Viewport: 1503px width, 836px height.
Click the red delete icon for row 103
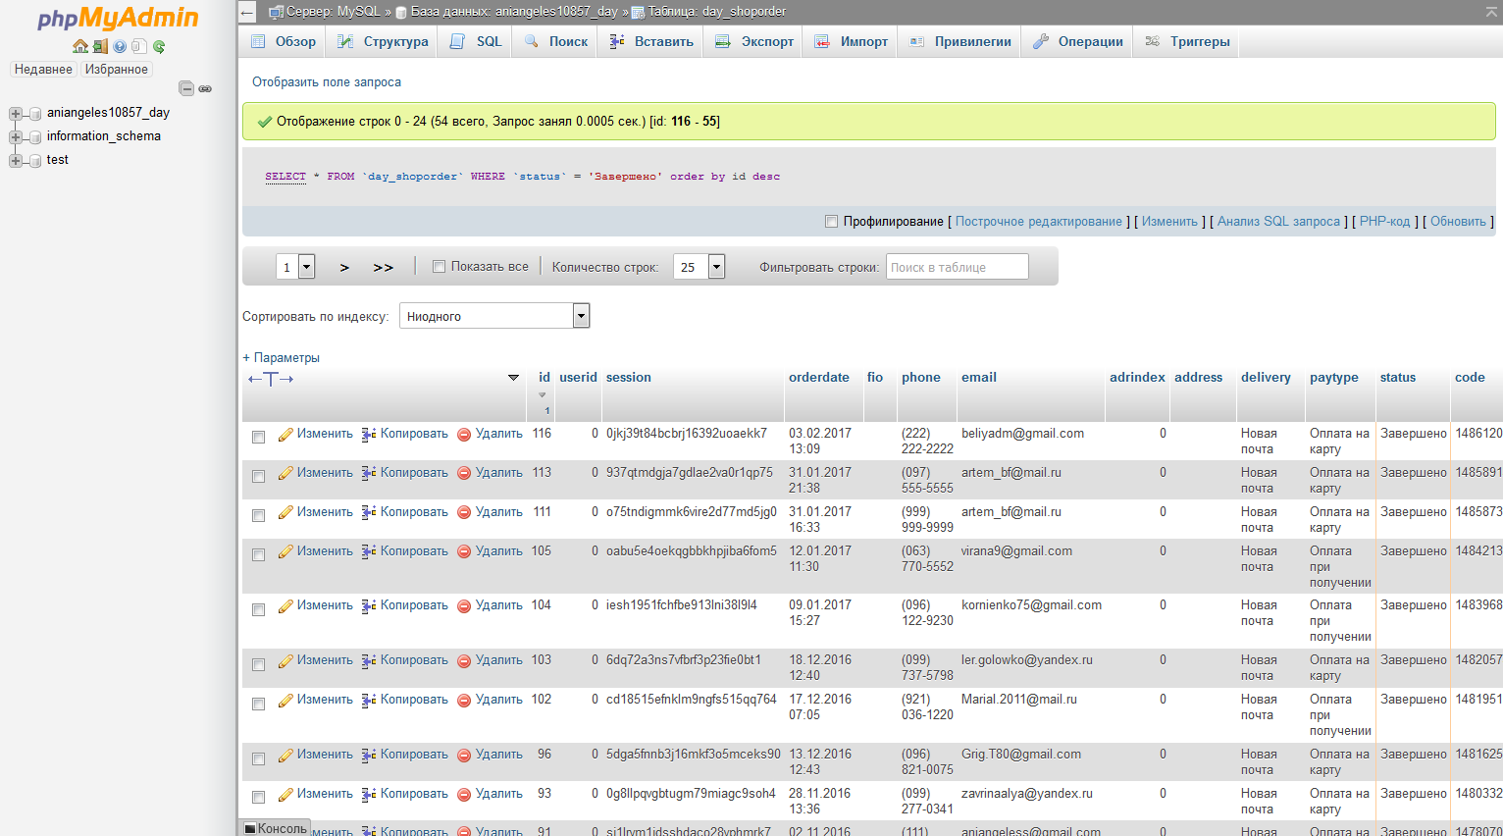tap(464, 660)
